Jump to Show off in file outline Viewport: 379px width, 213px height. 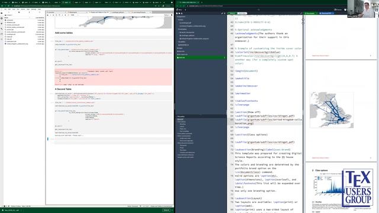click(x=181, y=120)
